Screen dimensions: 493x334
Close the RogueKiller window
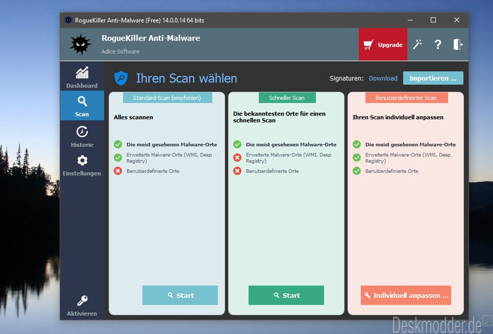pyautogui.click(x=457, y=20)
